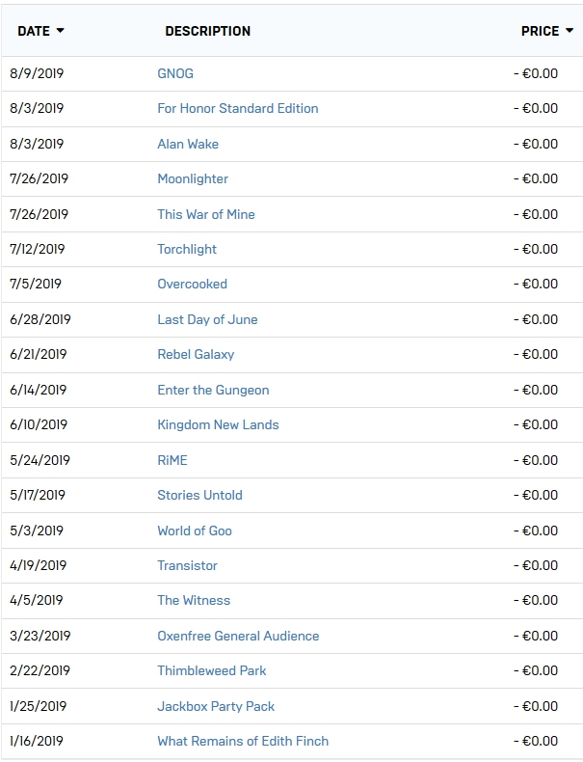Open The Witness purchase link
This screenshot has height=762, width=583.
(x=194, y=600)
